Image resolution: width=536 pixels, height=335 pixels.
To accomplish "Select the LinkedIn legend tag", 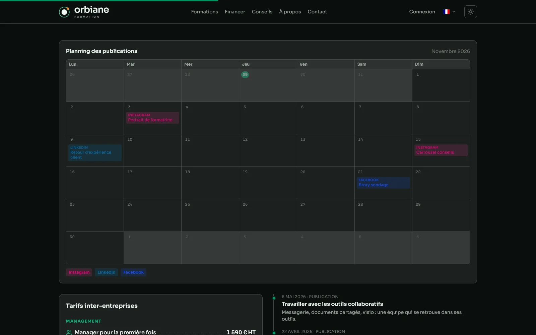I will click(106, 272).
